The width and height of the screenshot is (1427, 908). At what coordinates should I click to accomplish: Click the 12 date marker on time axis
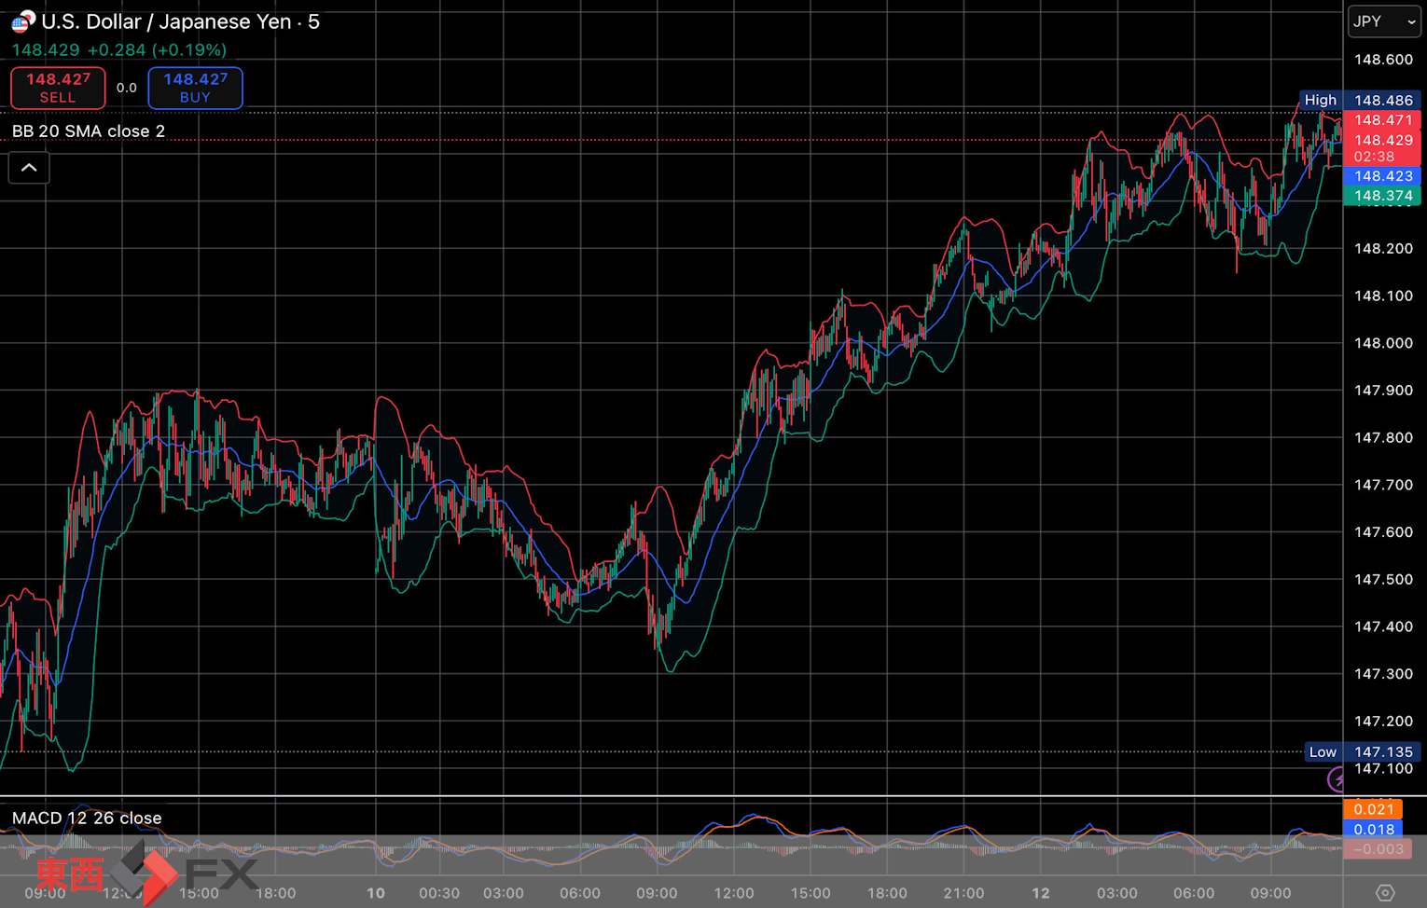[1040, 893]
